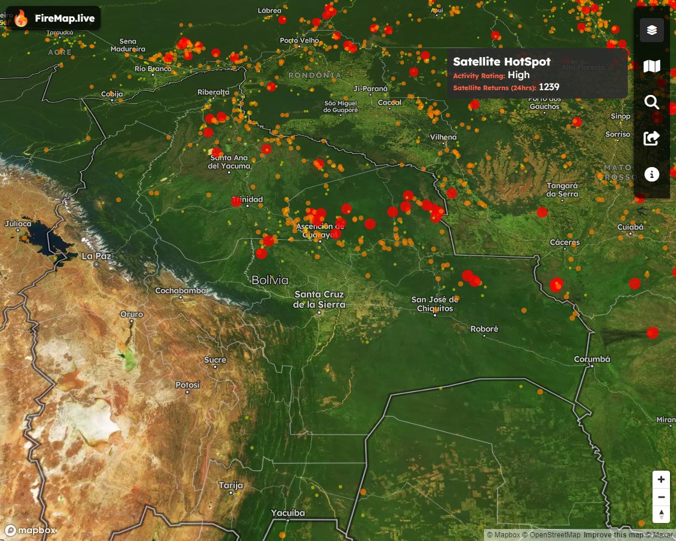
Task: Reset map bearing with compass button
Action: pyautogui.click(x=661, y=514)
